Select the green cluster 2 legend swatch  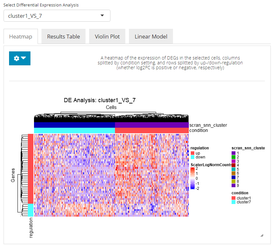[x=234, y=157]
